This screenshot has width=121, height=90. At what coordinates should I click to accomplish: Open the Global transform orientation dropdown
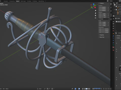[40, 89]
